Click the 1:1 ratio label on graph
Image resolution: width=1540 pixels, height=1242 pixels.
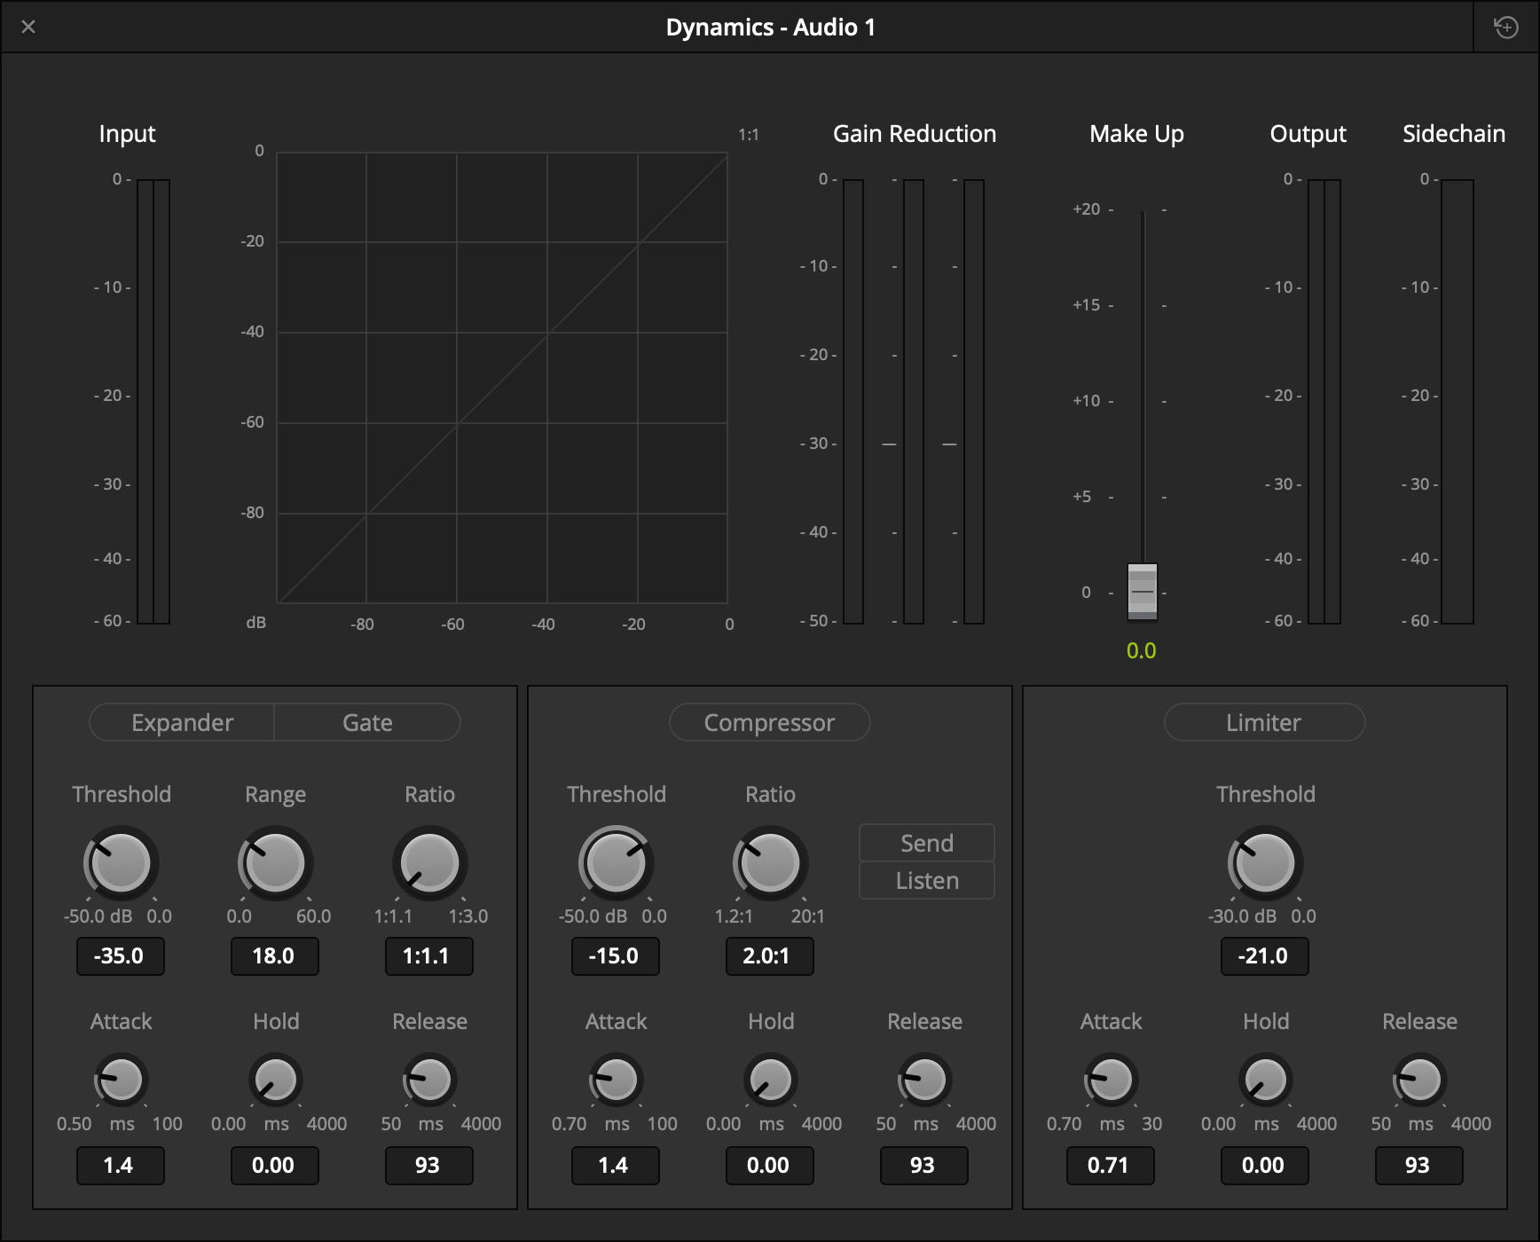(x=749, y=135)
